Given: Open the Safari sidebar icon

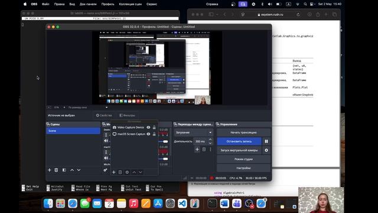Looking at the screenshot, I should click(211, 14).
